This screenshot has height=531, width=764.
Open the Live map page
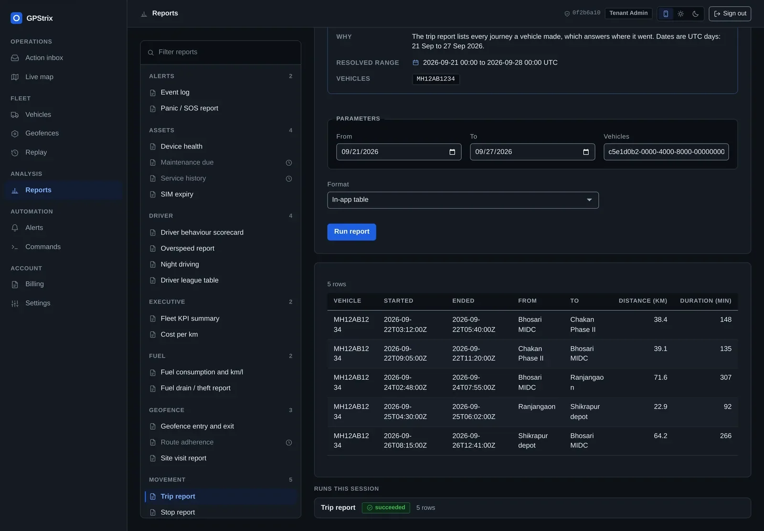coord(39,77)
